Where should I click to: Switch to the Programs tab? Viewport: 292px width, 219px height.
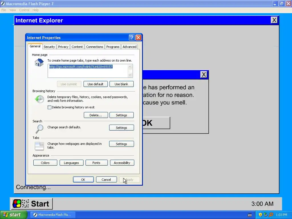tap(113, 47)
